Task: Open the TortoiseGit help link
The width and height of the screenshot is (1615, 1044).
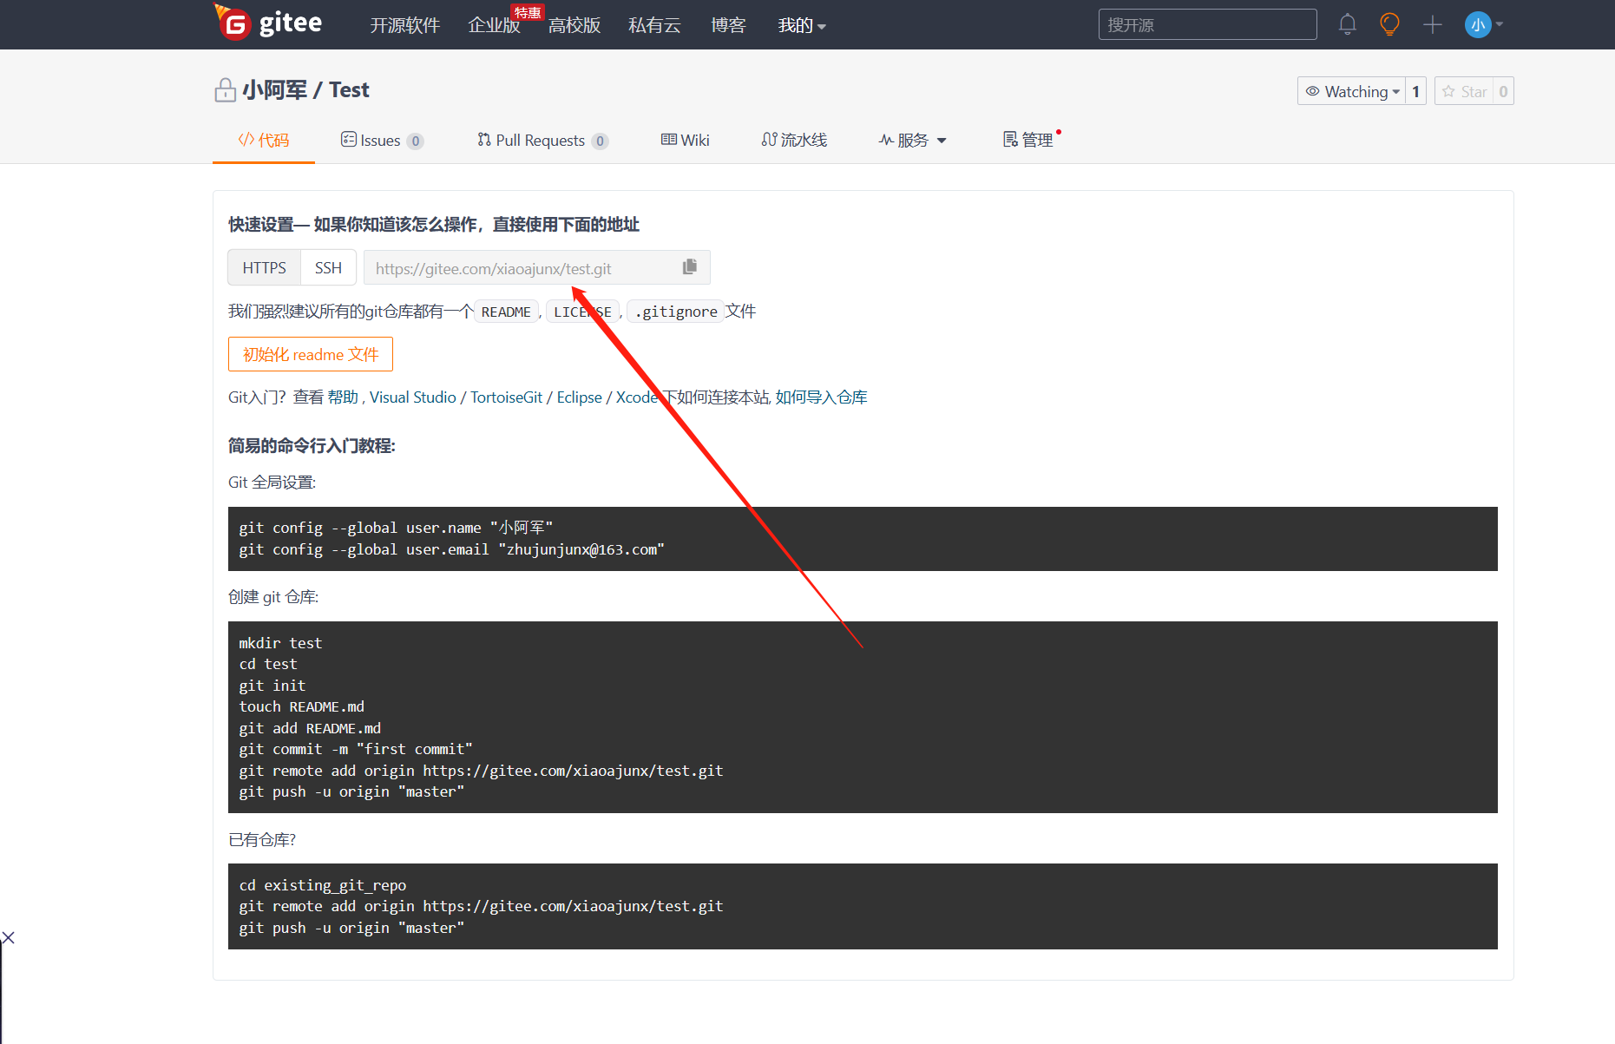Action: tap(505, 397)
